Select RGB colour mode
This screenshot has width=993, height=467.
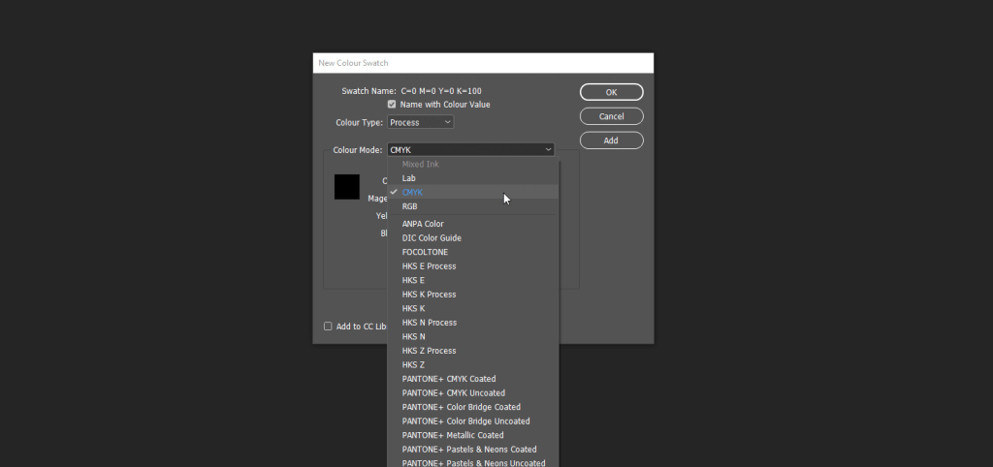point(410,206)
